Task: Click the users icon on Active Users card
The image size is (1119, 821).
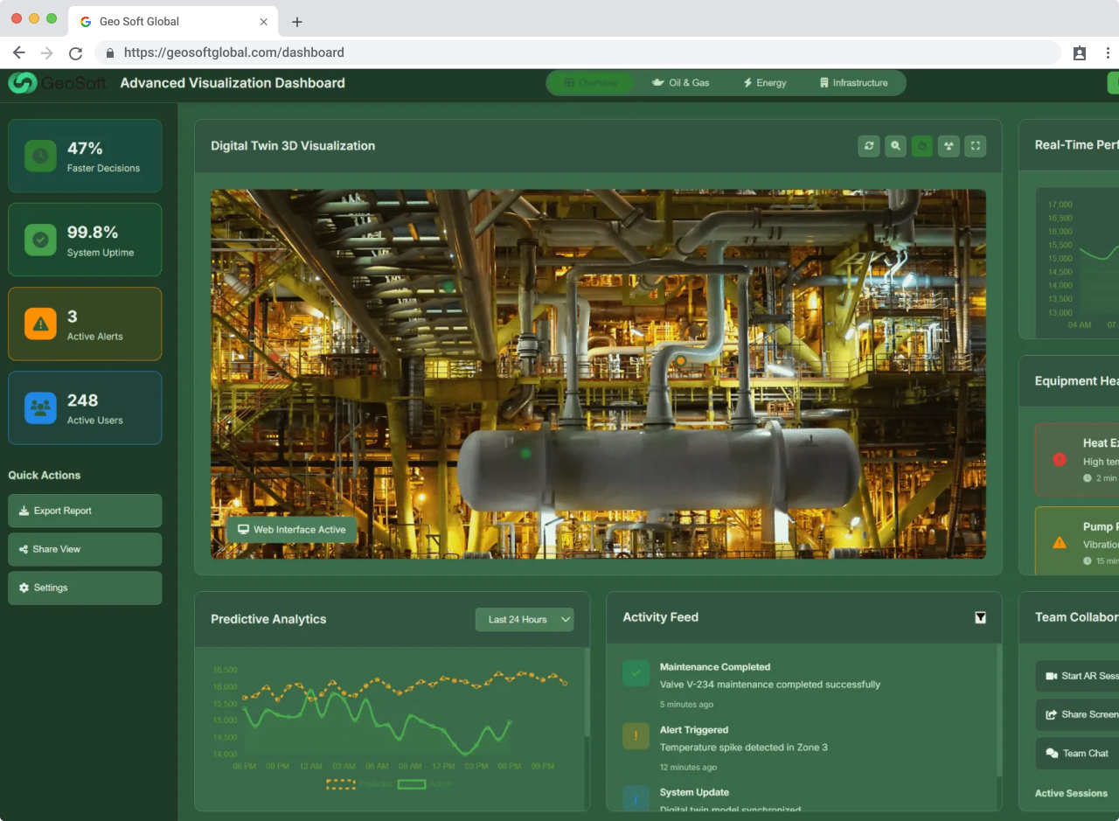Action: 40,407
